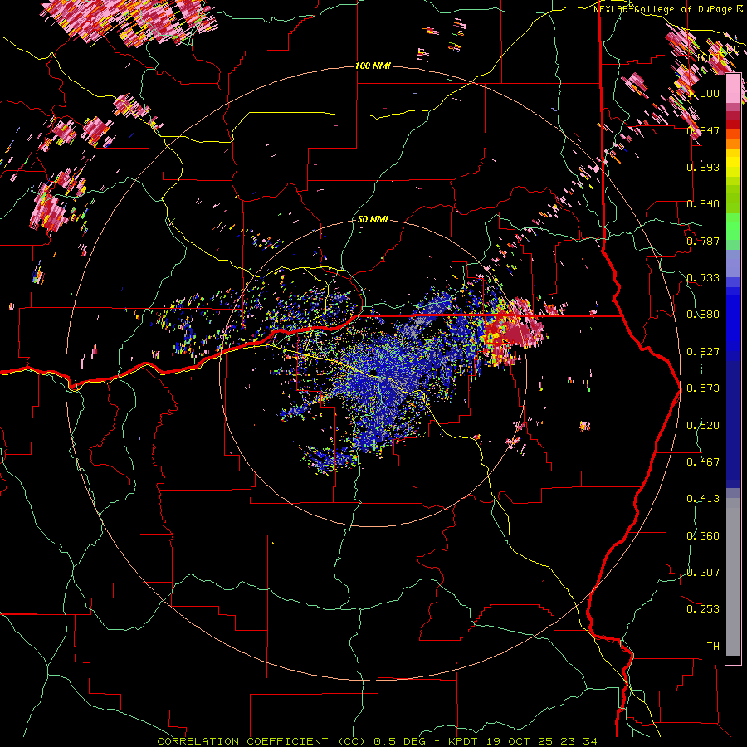747x747 pixels.
Task: Click the 1.000 value on color scale
Action: [703, 93]
